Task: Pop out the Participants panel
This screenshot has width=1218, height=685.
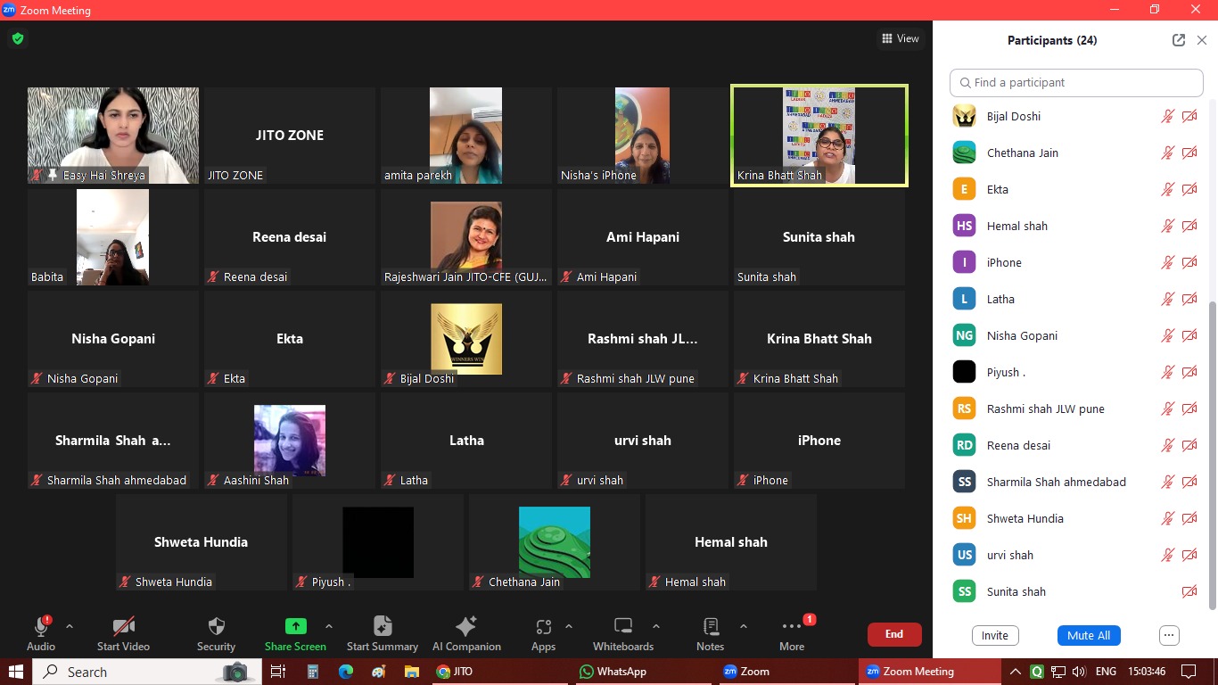Action: click(x=1179, y=40)
